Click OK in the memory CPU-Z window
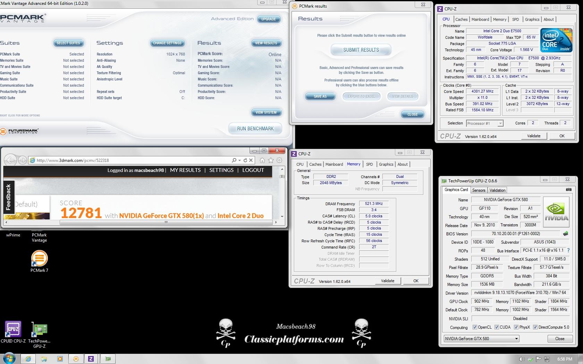The image size is (583, 364). click(x=416, y=281)
